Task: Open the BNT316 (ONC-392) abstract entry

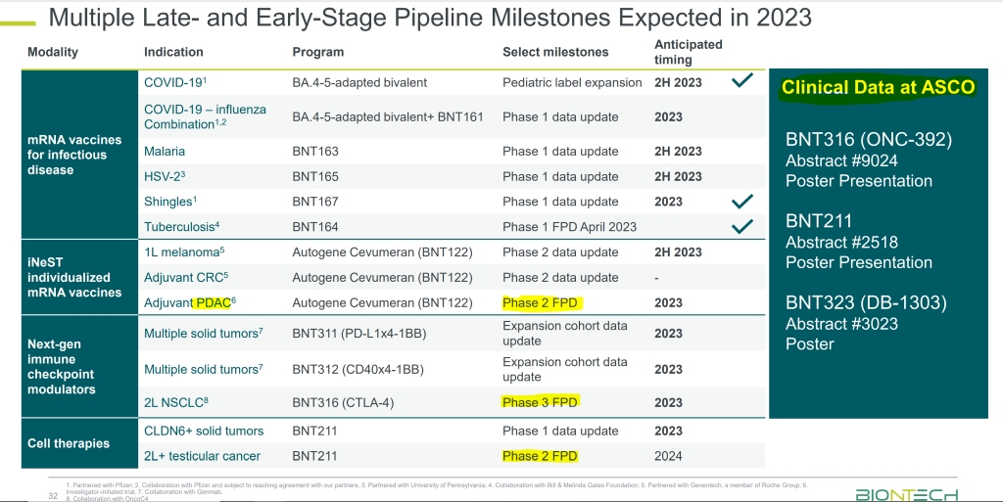Action: click(868, 139)
